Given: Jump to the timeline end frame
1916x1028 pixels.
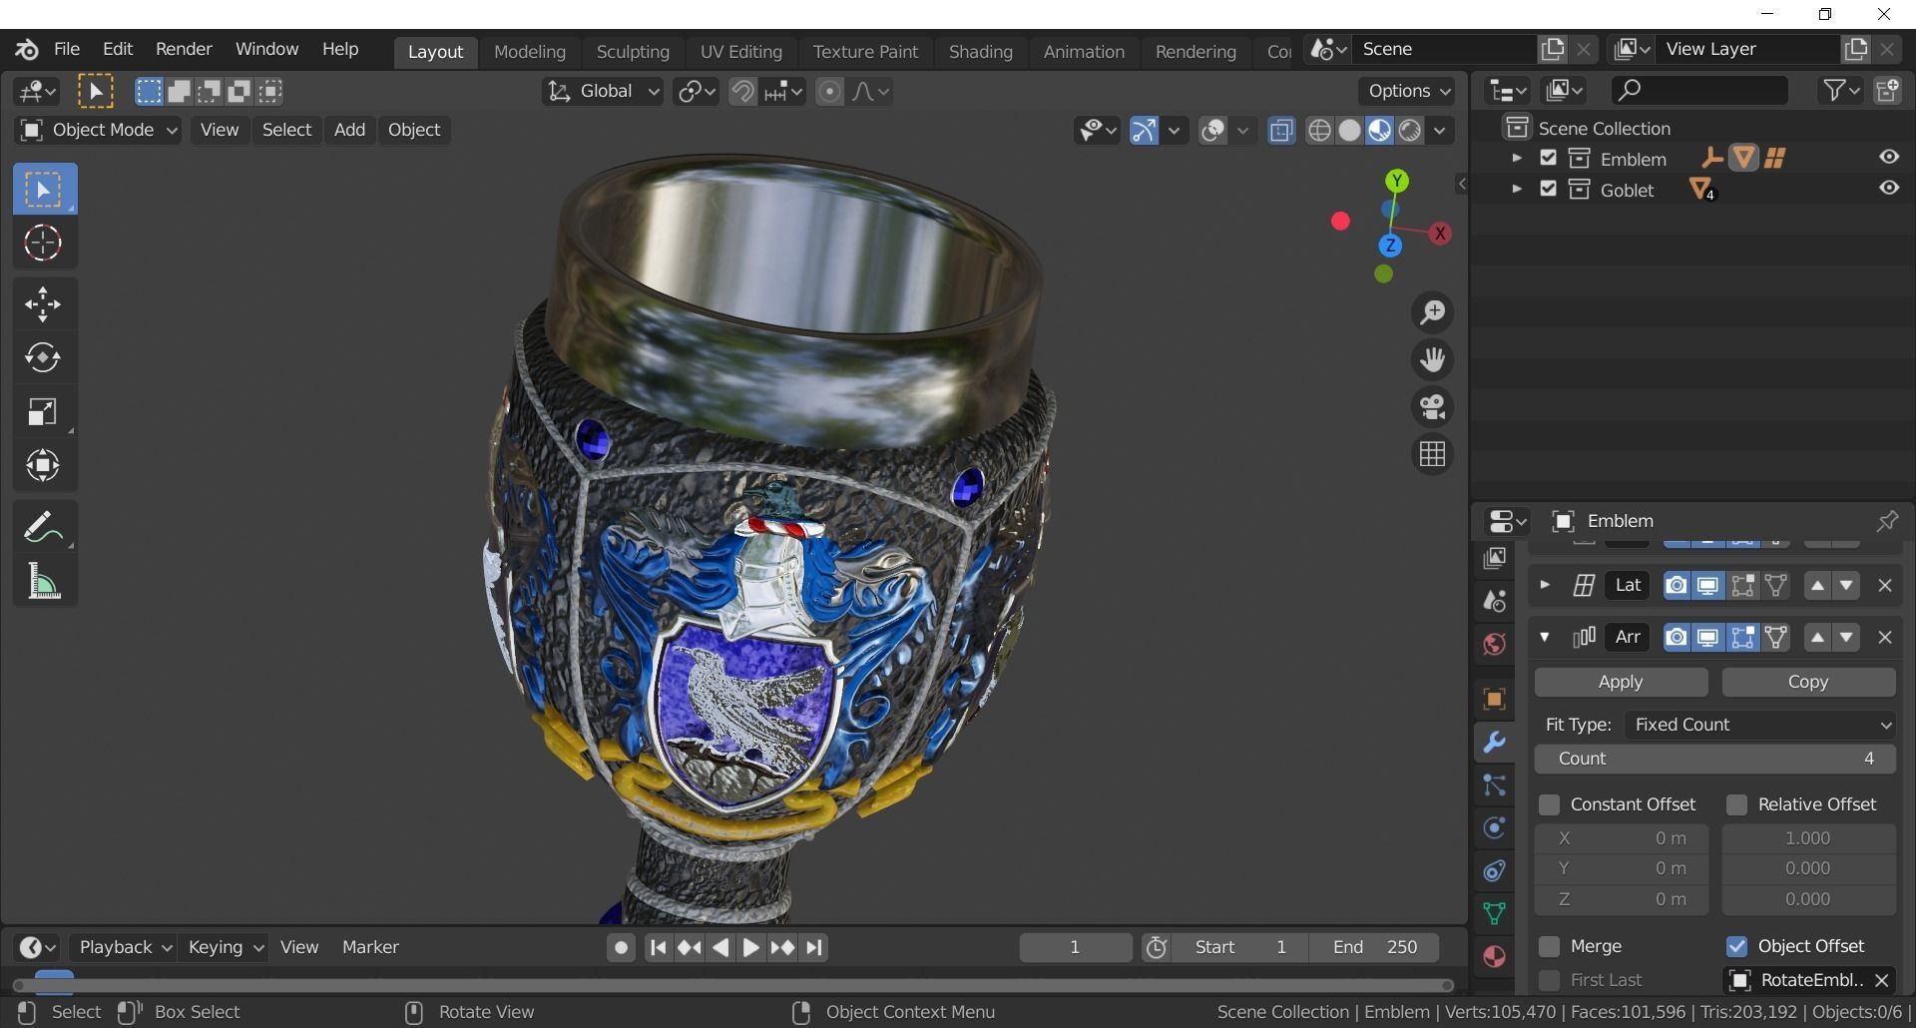Looking at the screenshot, I should (814, 948).
